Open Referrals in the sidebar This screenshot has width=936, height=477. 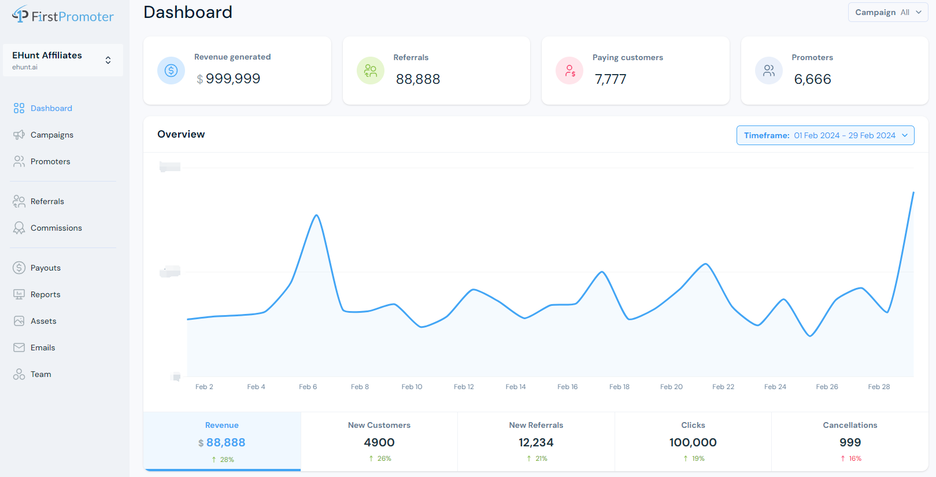click(x=47, y=201)
